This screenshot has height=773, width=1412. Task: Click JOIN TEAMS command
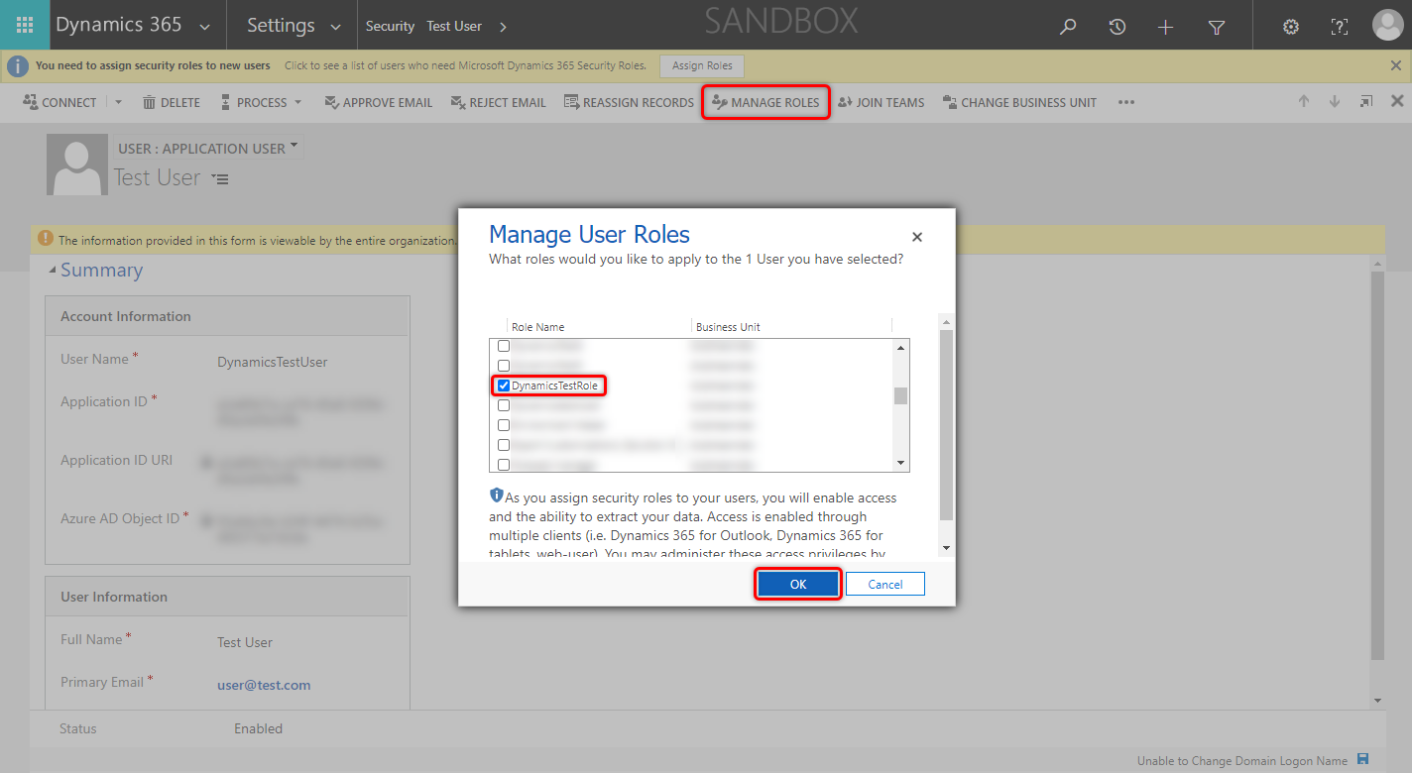point(881,102)
